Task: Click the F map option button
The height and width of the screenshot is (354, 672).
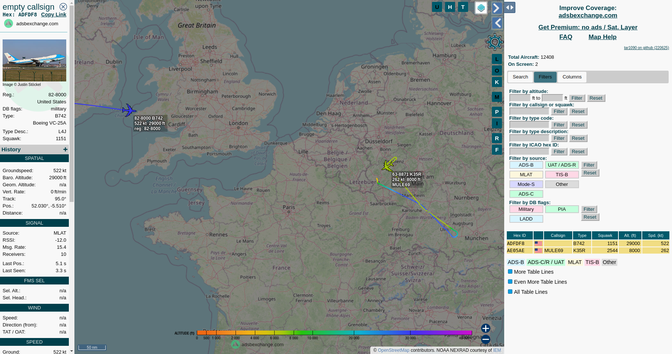Action: (x=497, y=150)
